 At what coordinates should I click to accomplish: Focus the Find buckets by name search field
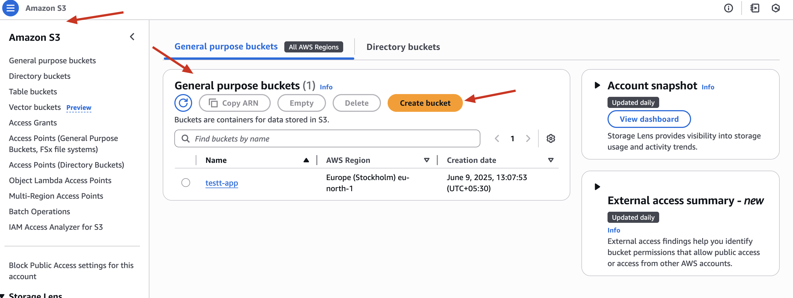click(327, 139)
